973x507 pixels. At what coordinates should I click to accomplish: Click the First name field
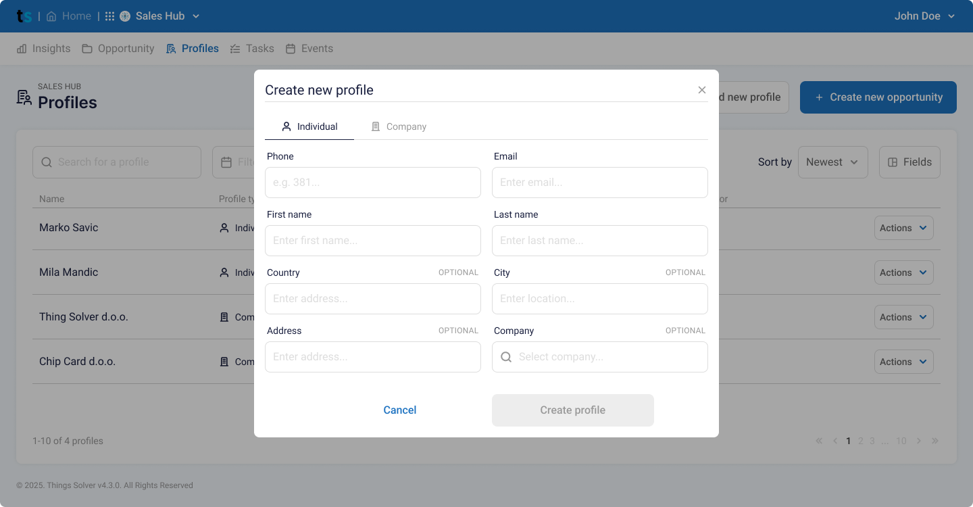click(x=373, y=241)
